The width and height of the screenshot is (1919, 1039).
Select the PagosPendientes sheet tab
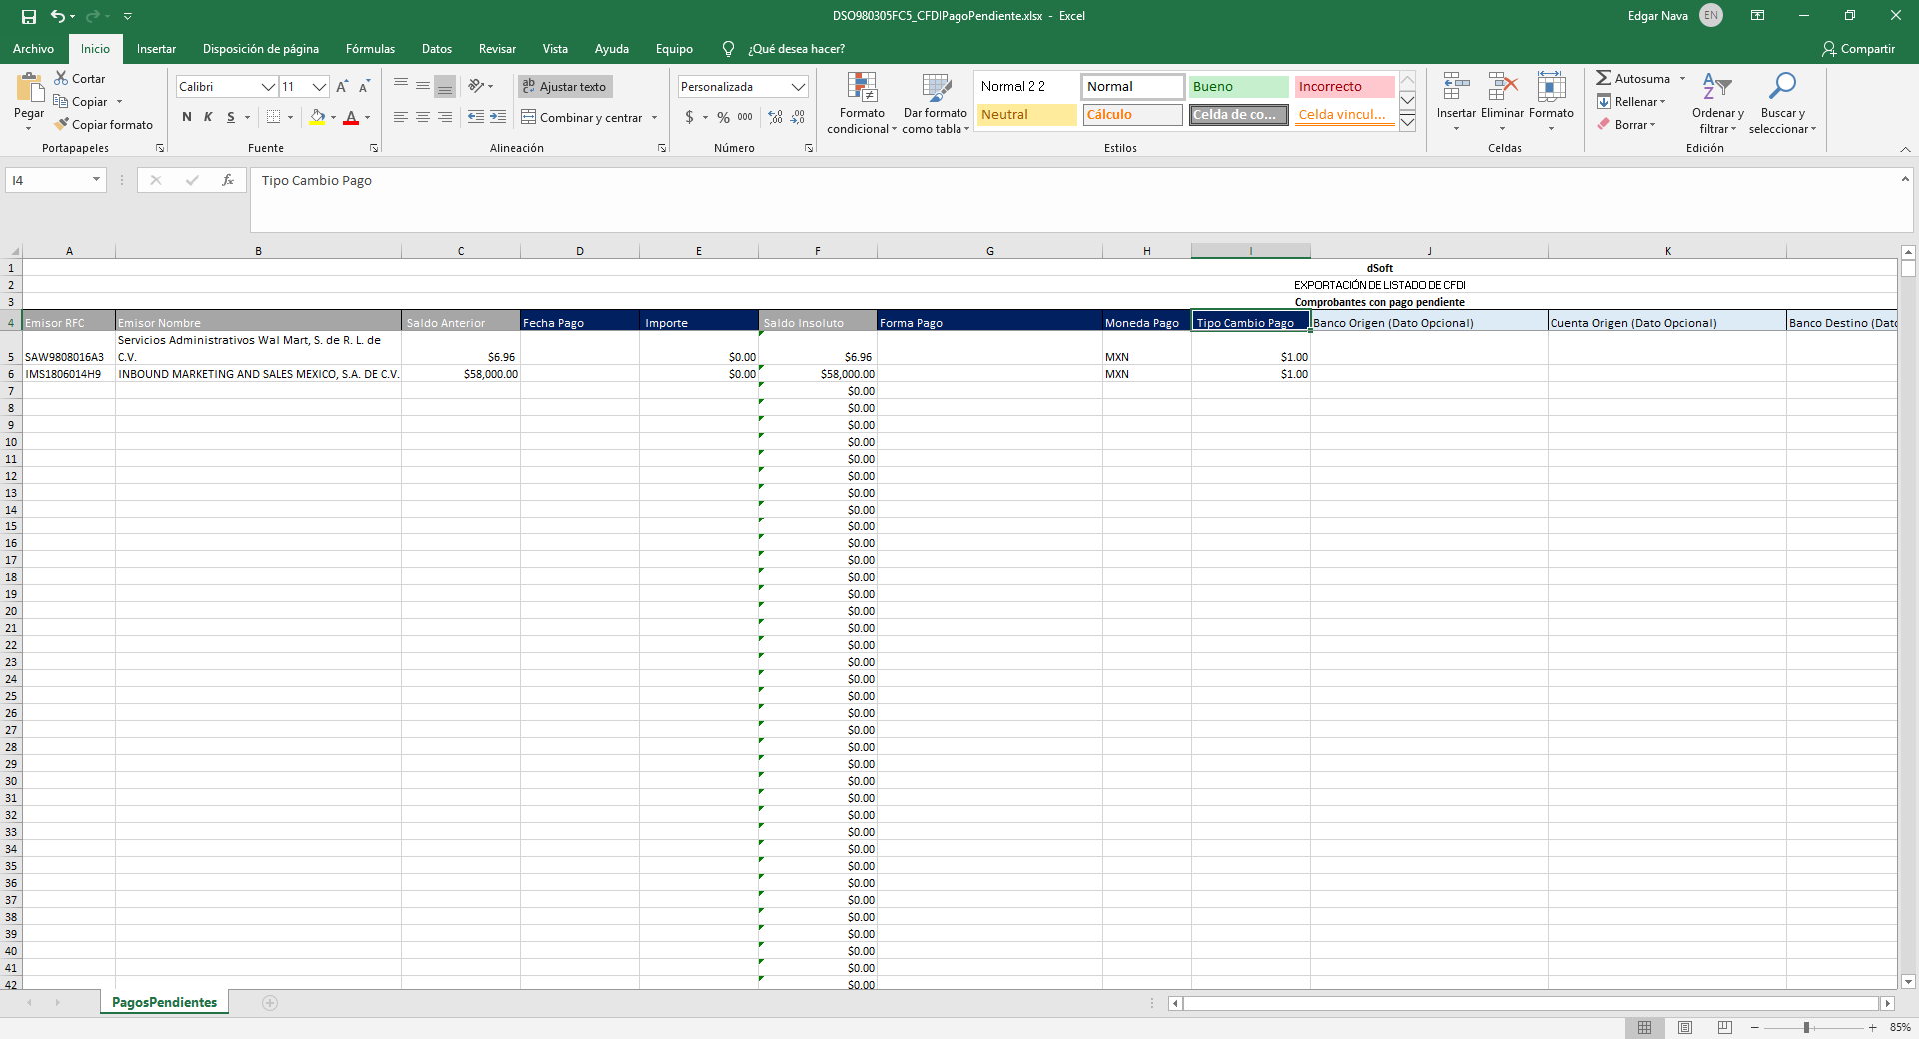[165, 1002]
